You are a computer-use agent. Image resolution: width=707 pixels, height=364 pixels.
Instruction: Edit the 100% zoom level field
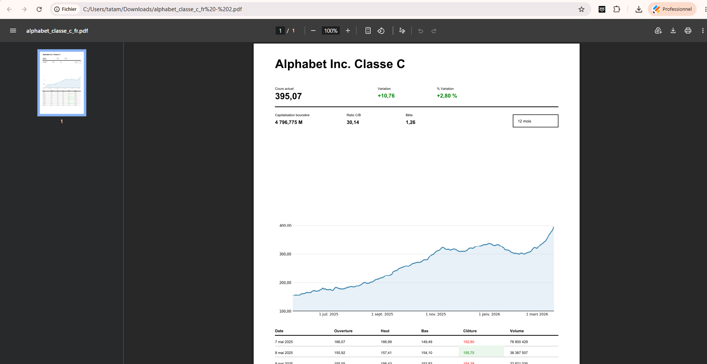pyautogui.click(x=331, y=31)
